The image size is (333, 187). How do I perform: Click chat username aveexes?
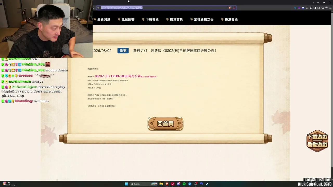(x=26, y=76)
